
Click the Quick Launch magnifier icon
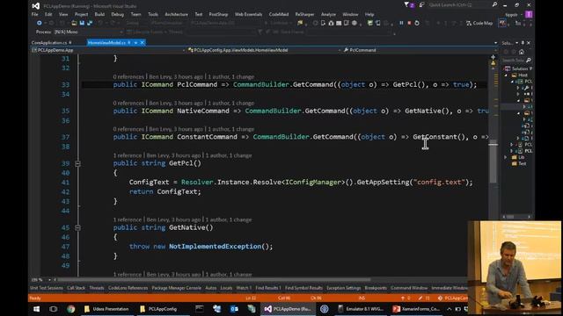coord(494,4)
